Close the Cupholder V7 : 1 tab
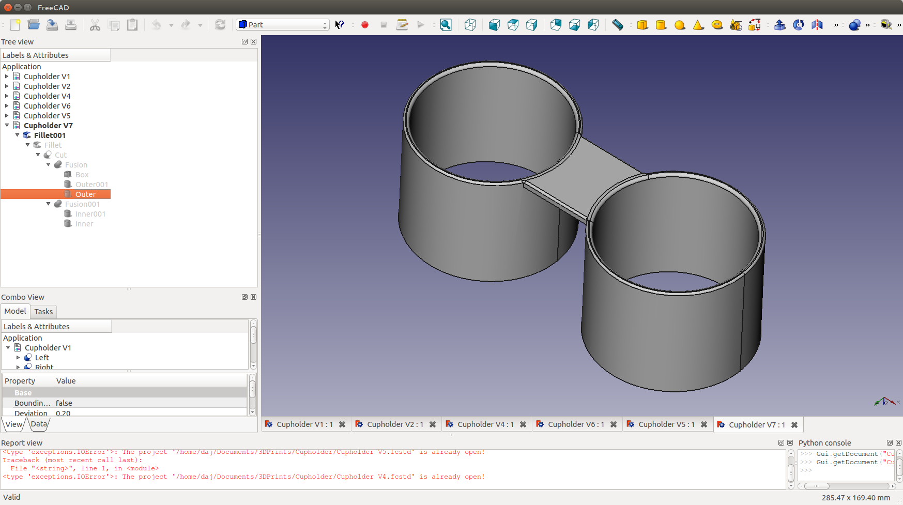The image size is (903, 505). (794, 425)
